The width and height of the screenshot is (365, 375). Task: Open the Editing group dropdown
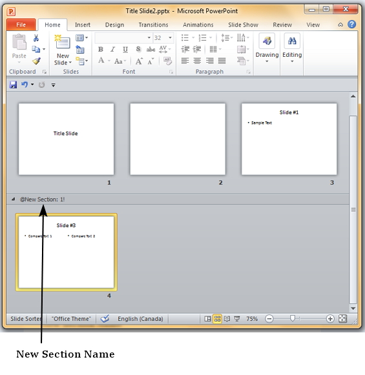coord(292,62)
